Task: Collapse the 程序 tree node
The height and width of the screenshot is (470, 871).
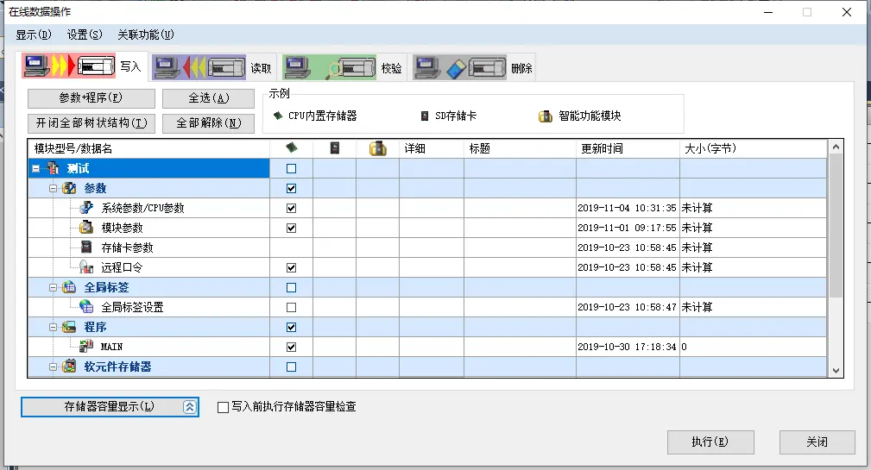Action: point(53,328)
